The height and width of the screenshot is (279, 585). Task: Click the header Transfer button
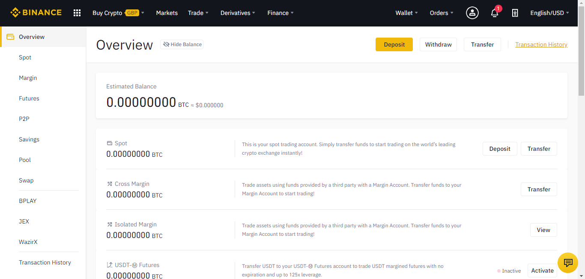pyautogui.click(x=482, y=44)
